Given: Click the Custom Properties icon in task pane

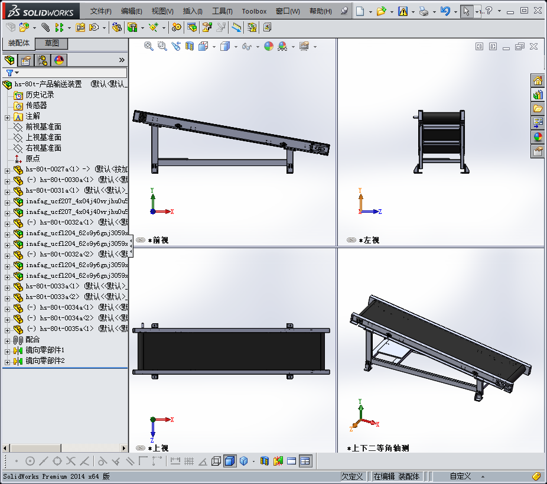Looking at the screenshot, I should pyautogui.click(x=538, y=151).
